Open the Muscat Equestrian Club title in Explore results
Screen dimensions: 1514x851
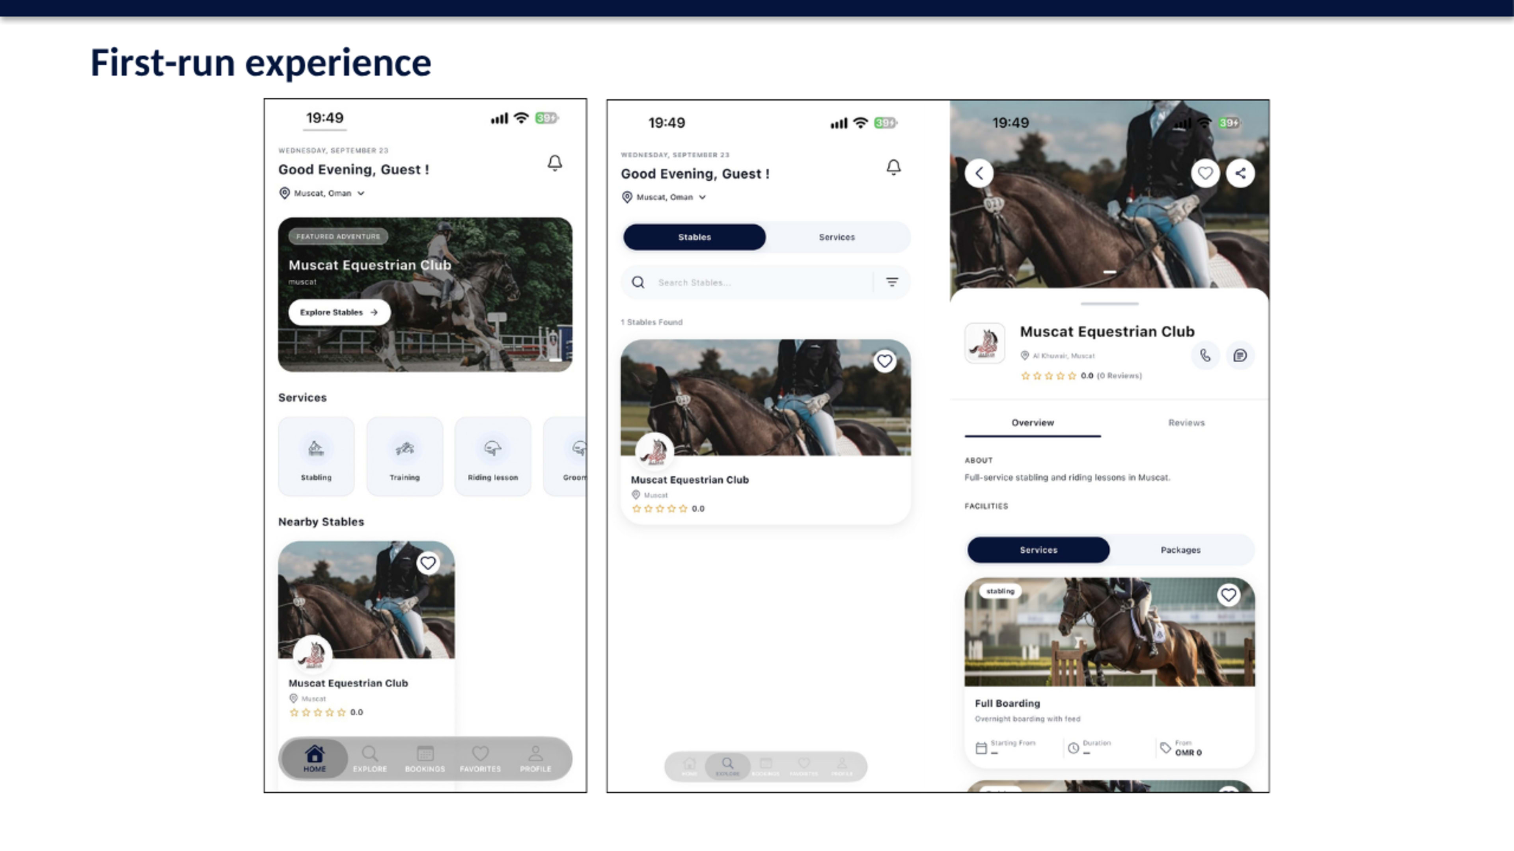690,480
